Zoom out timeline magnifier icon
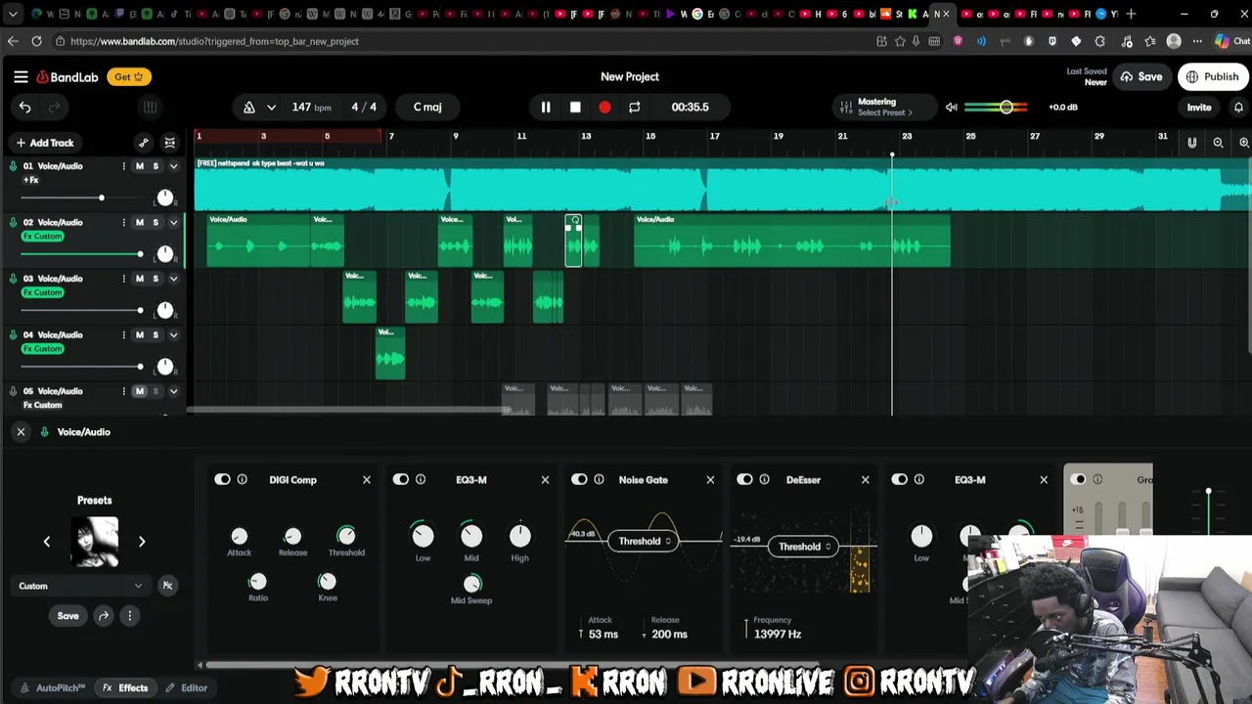The width and height of the screenshot is (1252, 704). 1218,143
